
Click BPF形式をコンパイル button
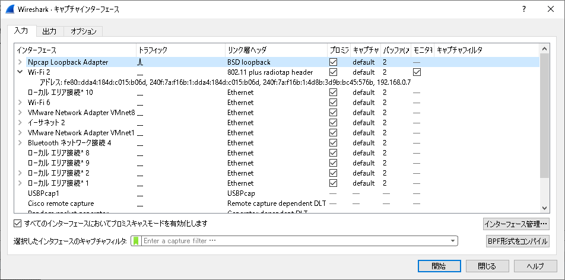[518, 241]
